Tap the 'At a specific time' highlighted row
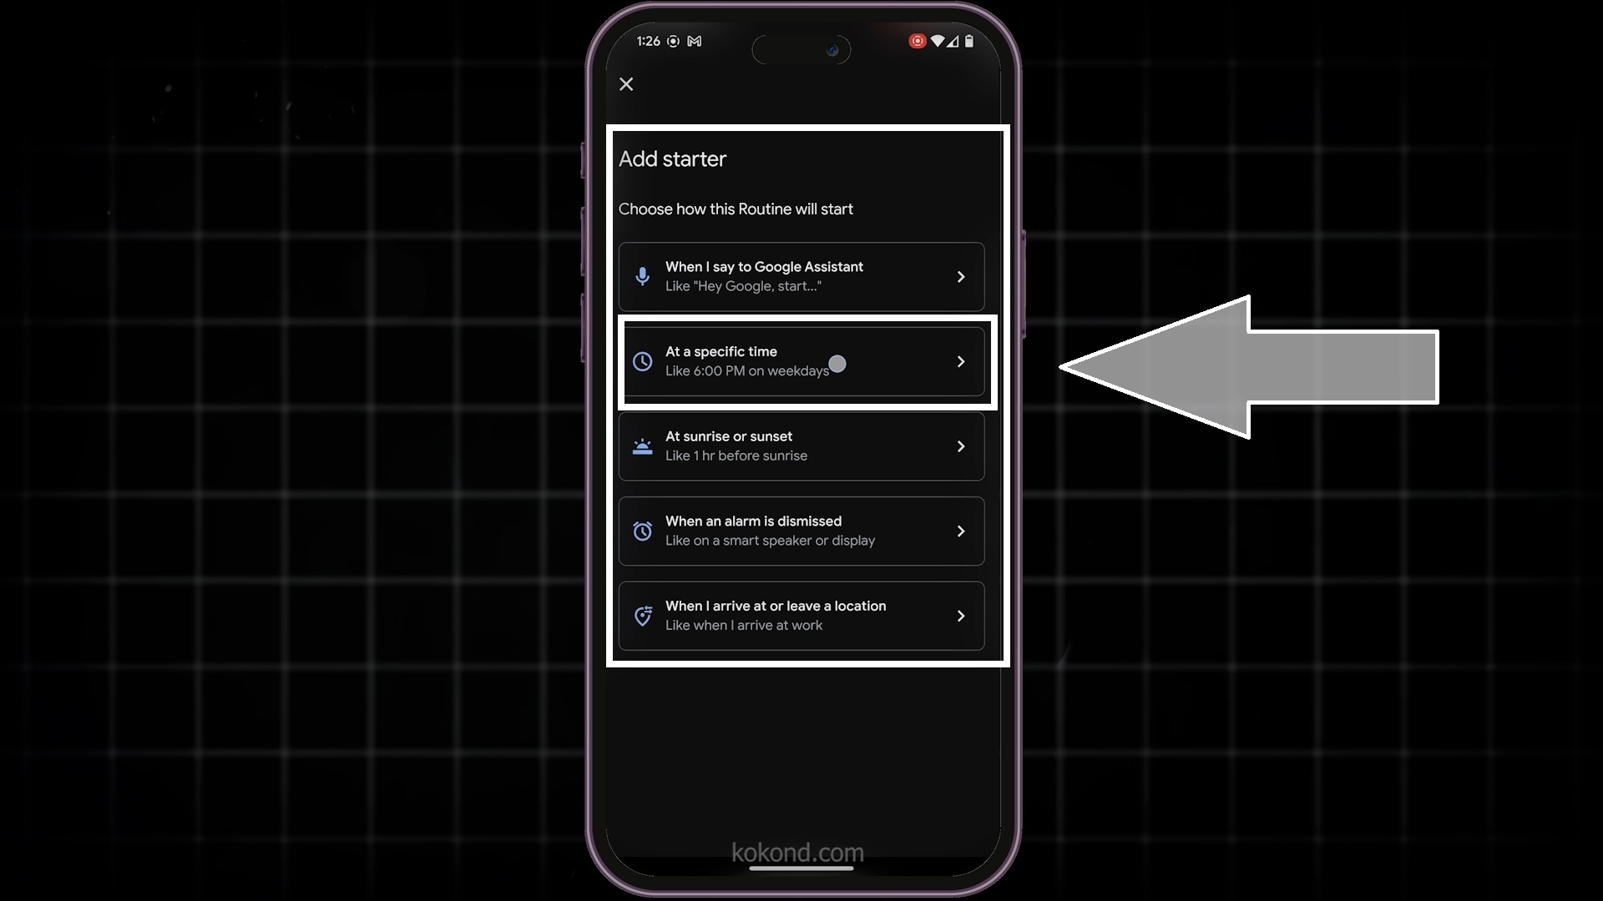Viewport: 1603px width, 901px height. [x=801, y=361]
